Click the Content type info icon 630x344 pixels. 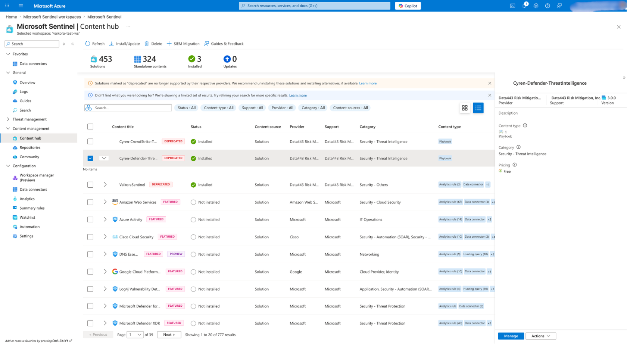pos(525,125)
